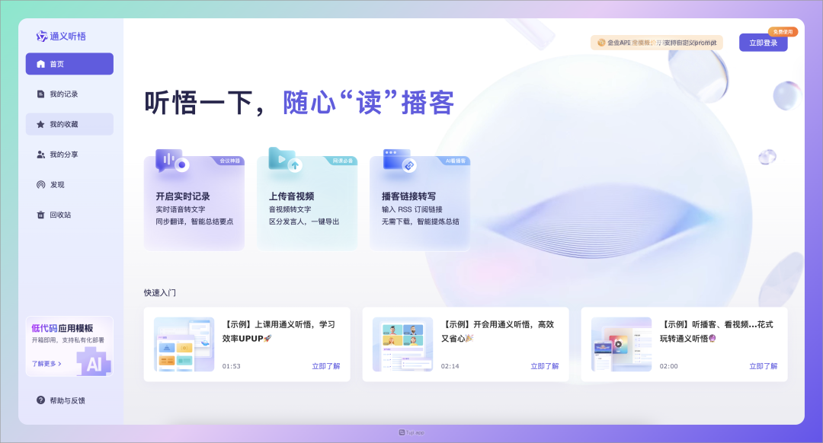The width and height of the screenshot is (823, 443).
Task: Click the discover icon beside 发现
Action: [41, 184]
